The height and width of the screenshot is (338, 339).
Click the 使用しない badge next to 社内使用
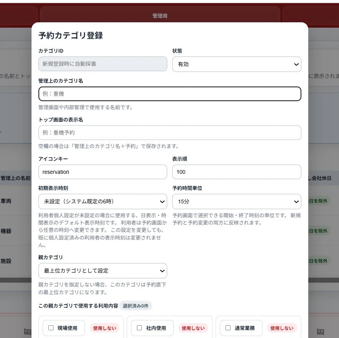(x=193, y=328)
